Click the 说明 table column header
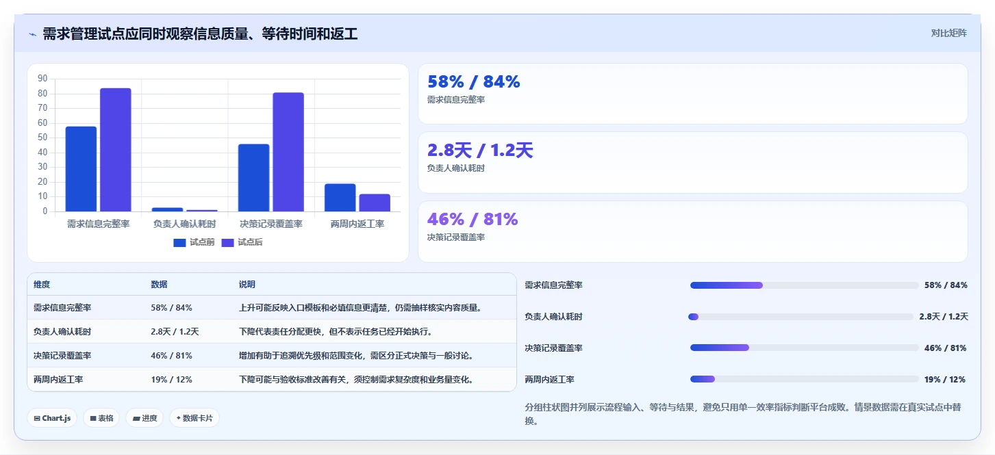The width and height of the screenshot is (995, 455). click(x=247, y=285)
